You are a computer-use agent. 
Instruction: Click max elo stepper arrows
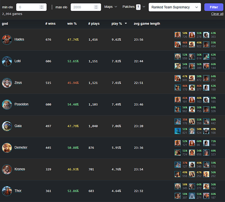click(96, 7)
